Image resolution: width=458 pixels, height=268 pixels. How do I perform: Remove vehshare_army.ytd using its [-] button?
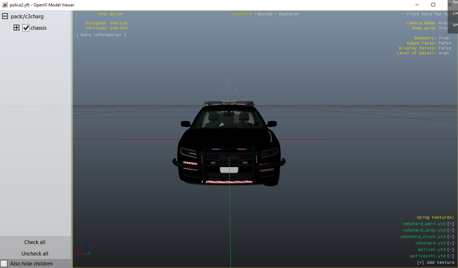point(450,230)
